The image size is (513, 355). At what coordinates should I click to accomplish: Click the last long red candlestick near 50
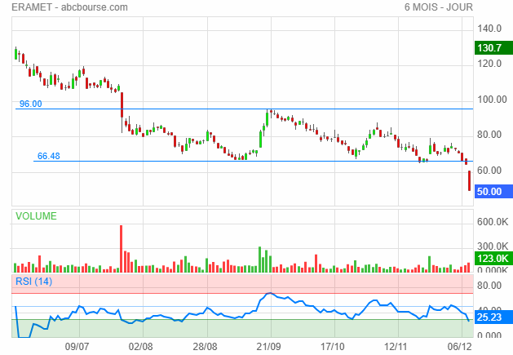(x=469, y=181)
